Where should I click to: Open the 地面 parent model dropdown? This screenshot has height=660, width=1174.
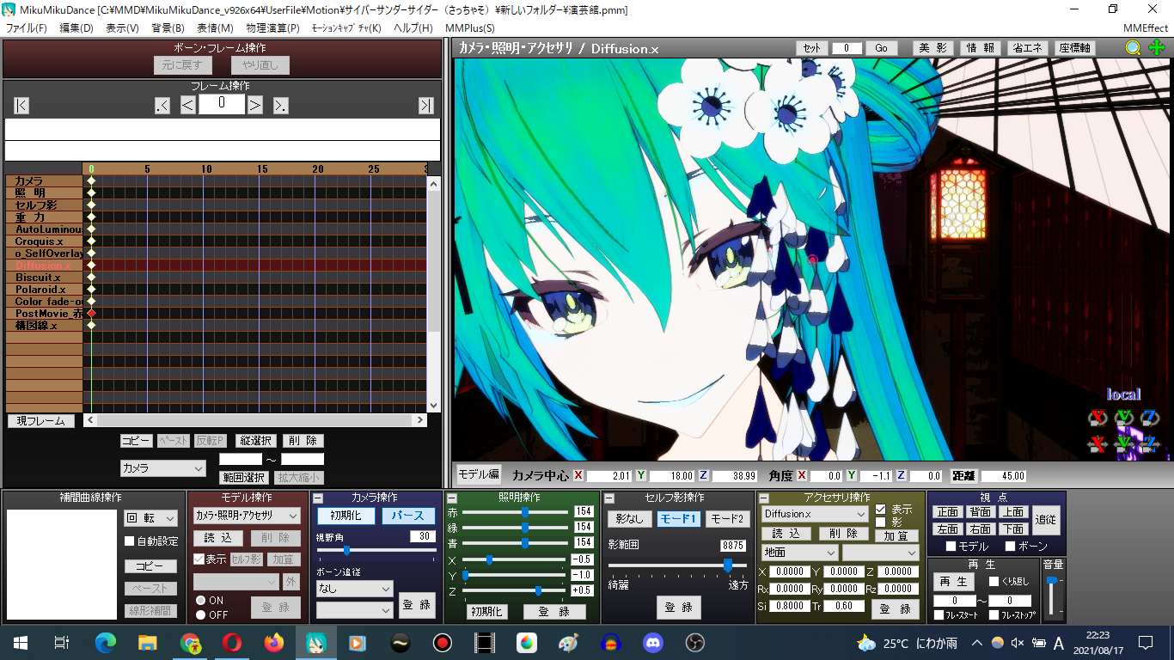click(x=799, y=553)
